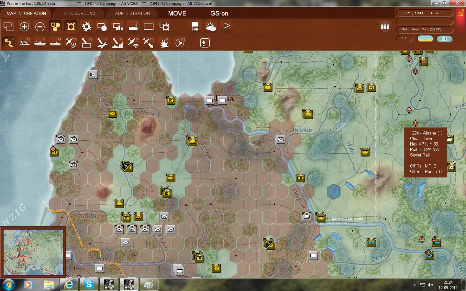Click the empty rectangle counter icon
The image size is (466, 291).
[x=149, y=27]
